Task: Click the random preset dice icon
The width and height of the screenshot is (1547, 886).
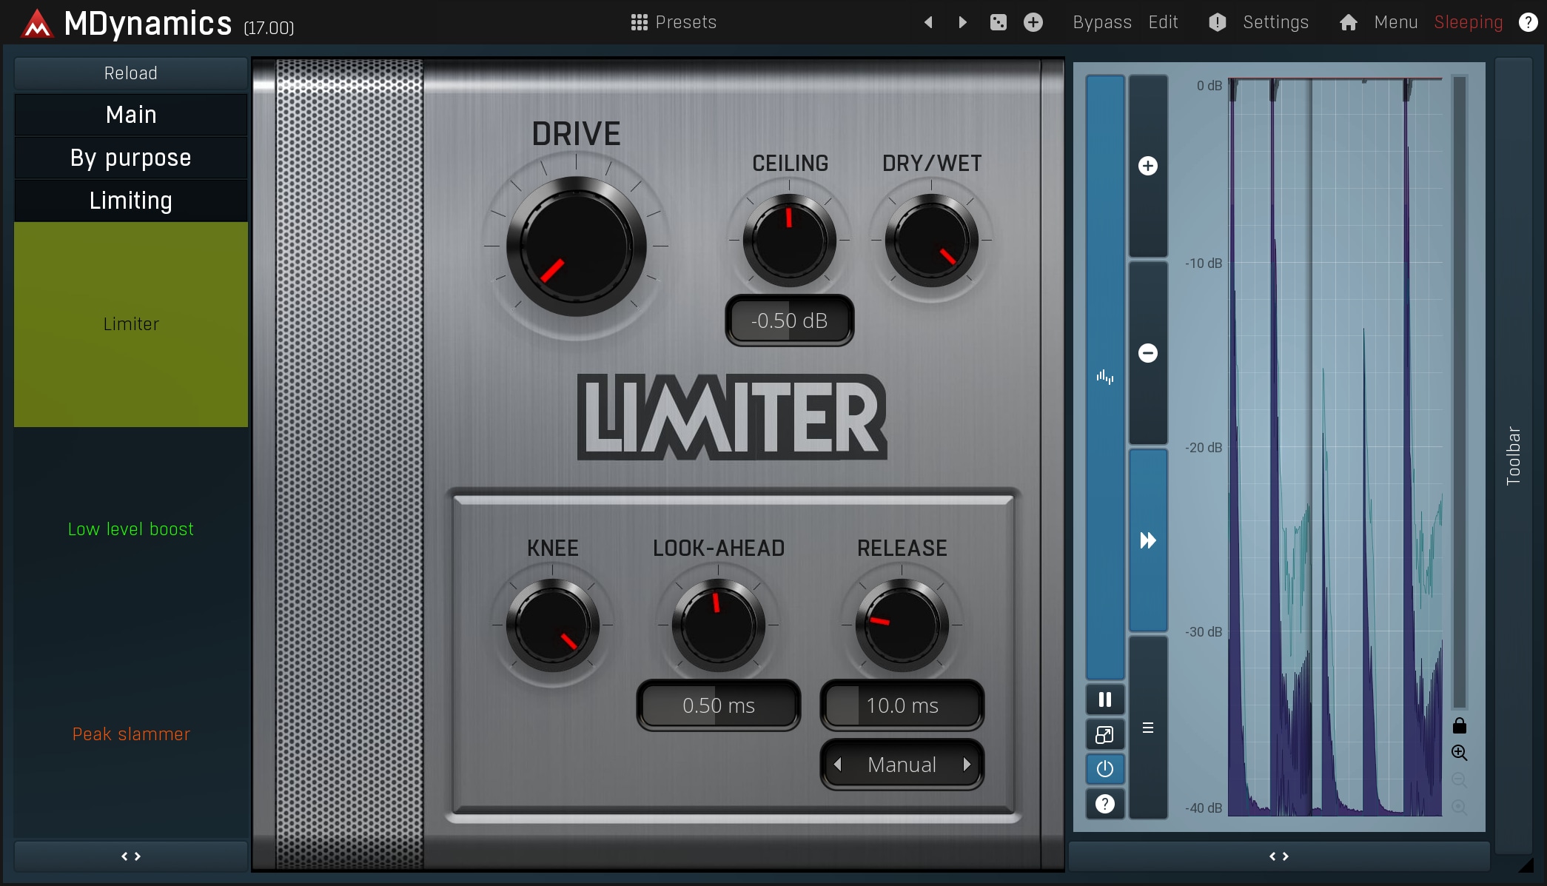Action: pyautogui.click(x=998, y=22)
